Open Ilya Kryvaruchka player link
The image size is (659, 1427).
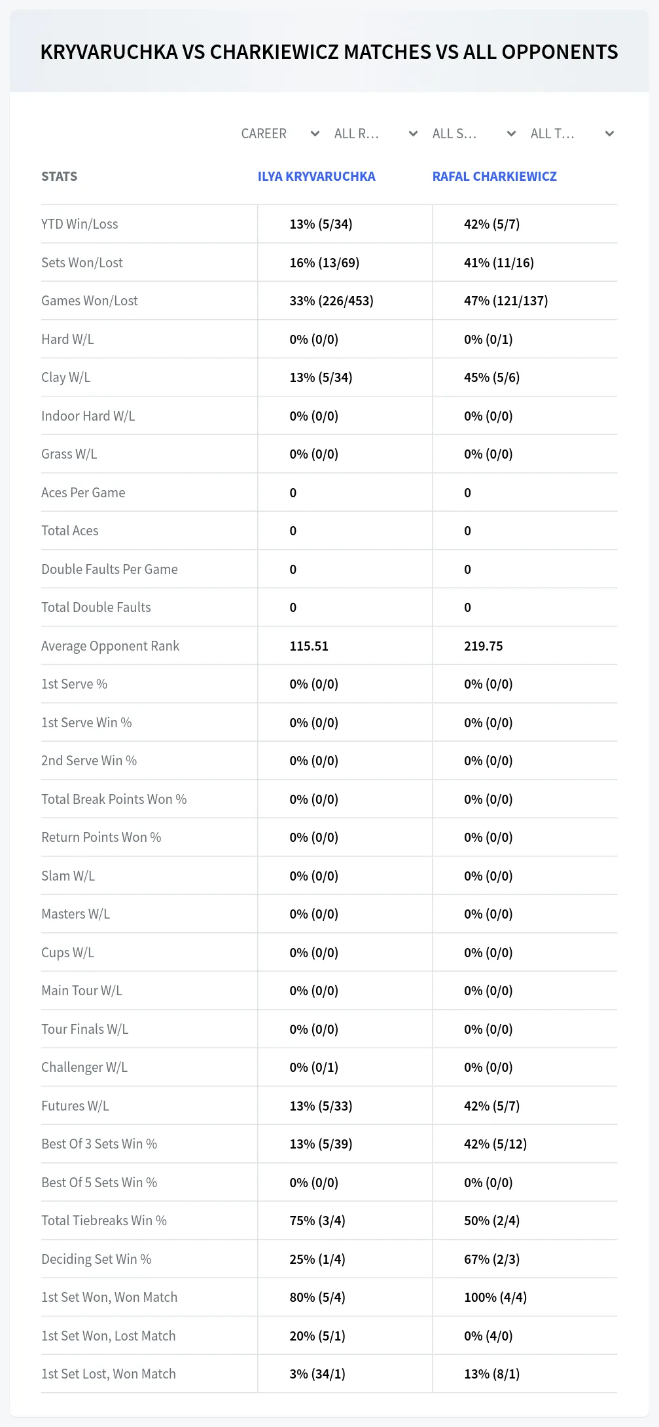[x=317, y=176]
